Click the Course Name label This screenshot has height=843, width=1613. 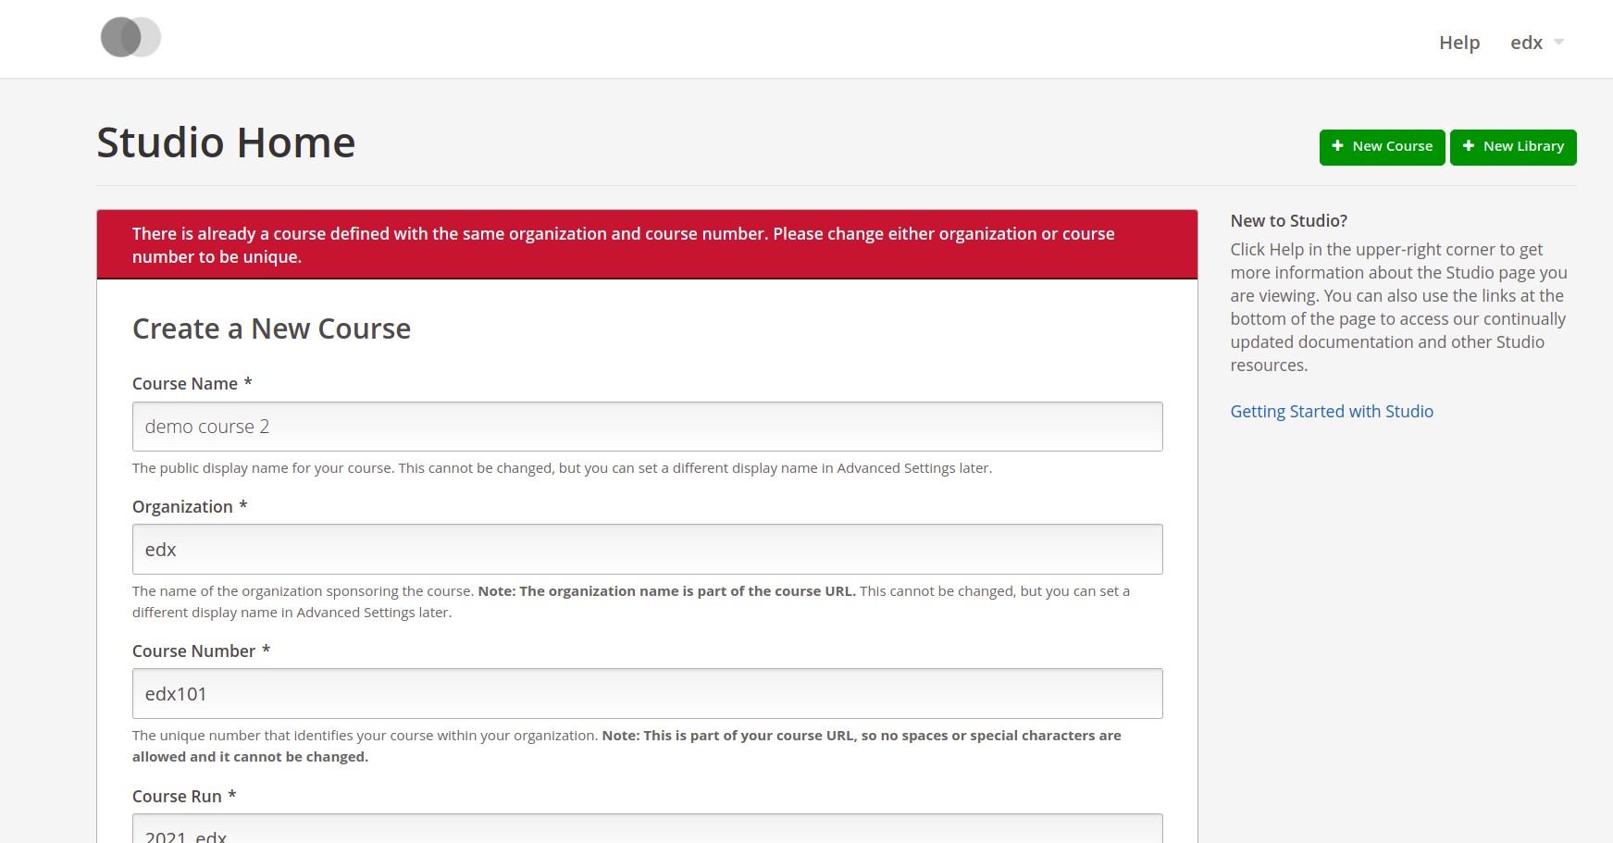[192, 384]
